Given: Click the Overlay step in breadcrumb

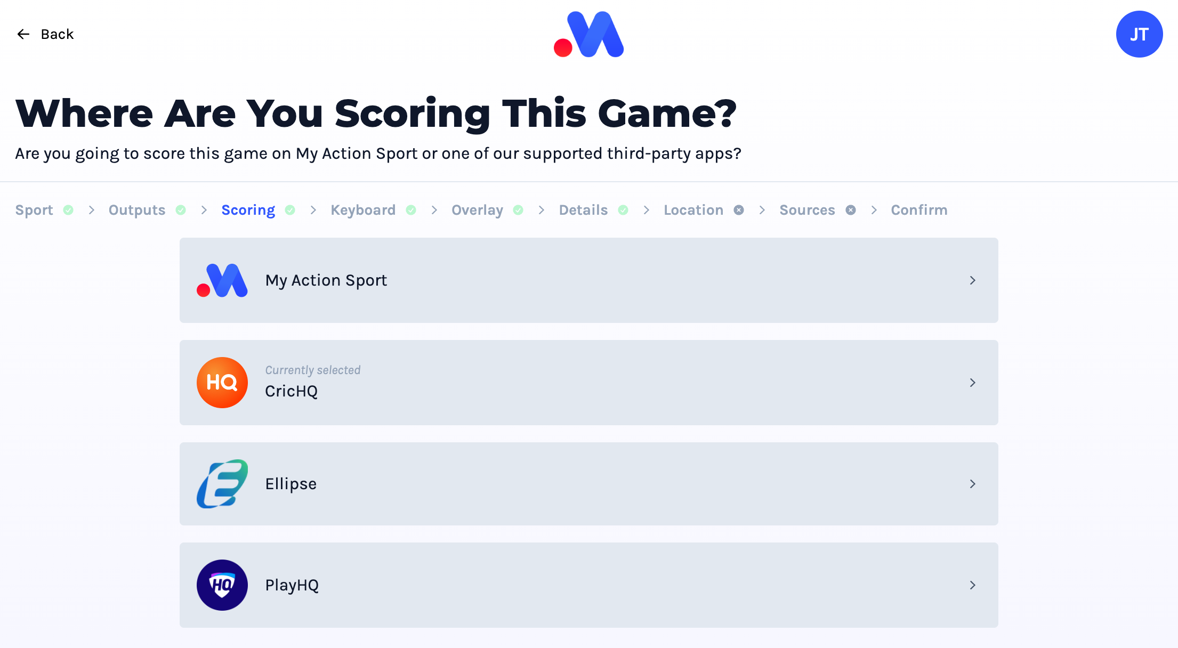Looking at the screenshot, I should pyautogui.click(x=477, y=210).
